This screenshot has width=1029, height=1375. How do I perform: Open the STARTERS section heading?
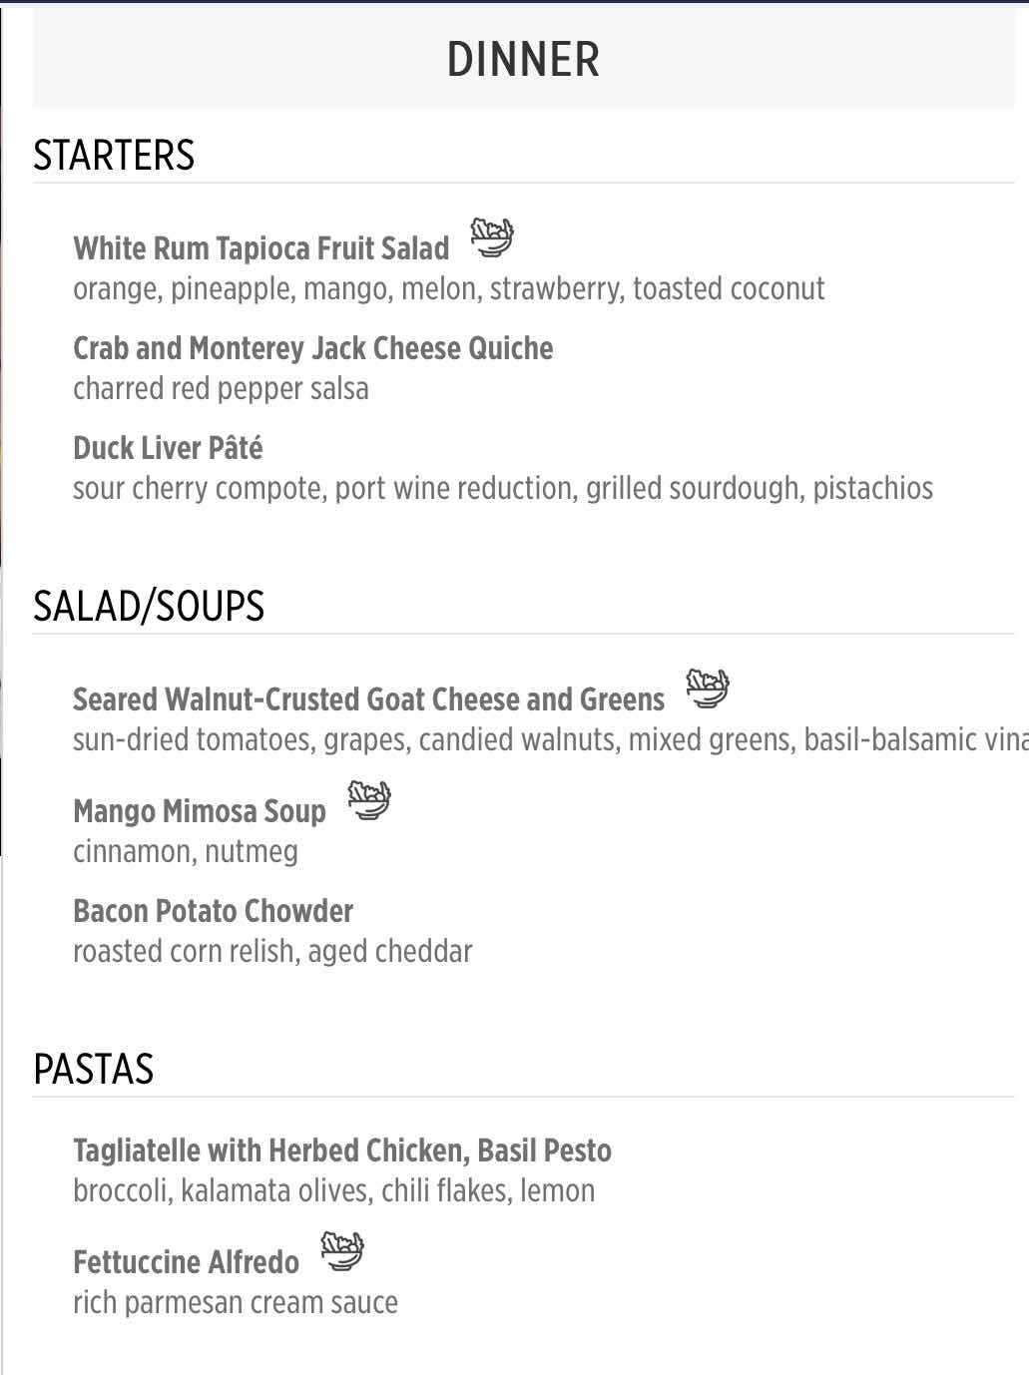(114, 156)
